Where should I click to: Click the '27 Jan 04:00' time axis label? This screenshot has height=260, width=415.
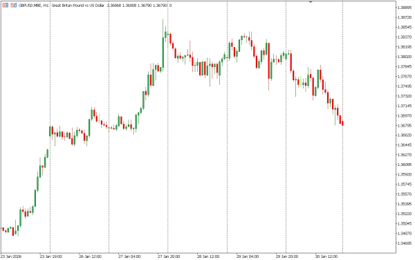pos(129,257)
